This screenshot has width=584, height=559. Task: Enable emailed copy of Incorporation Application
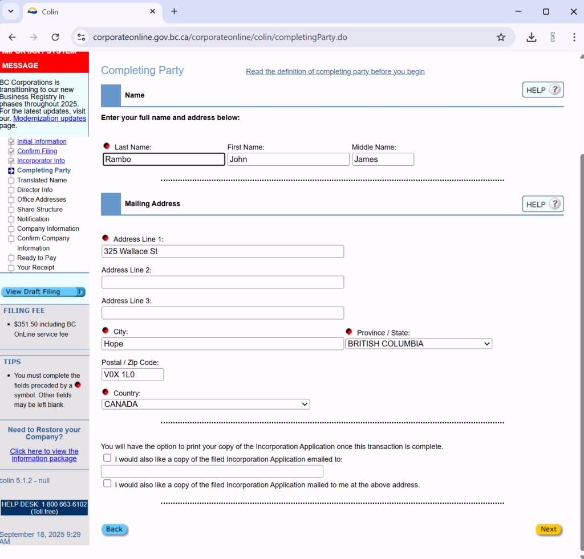(107, 458)
